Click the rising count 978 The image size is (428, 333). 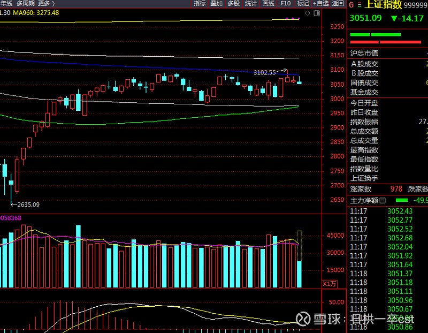[x=396, y=189]
